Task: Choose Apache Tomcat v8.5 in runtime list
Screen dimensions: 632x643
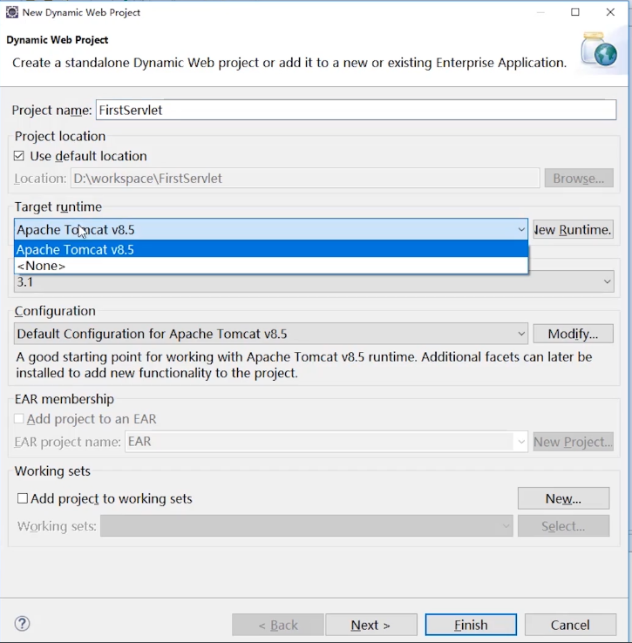Action: coord(271,249)
